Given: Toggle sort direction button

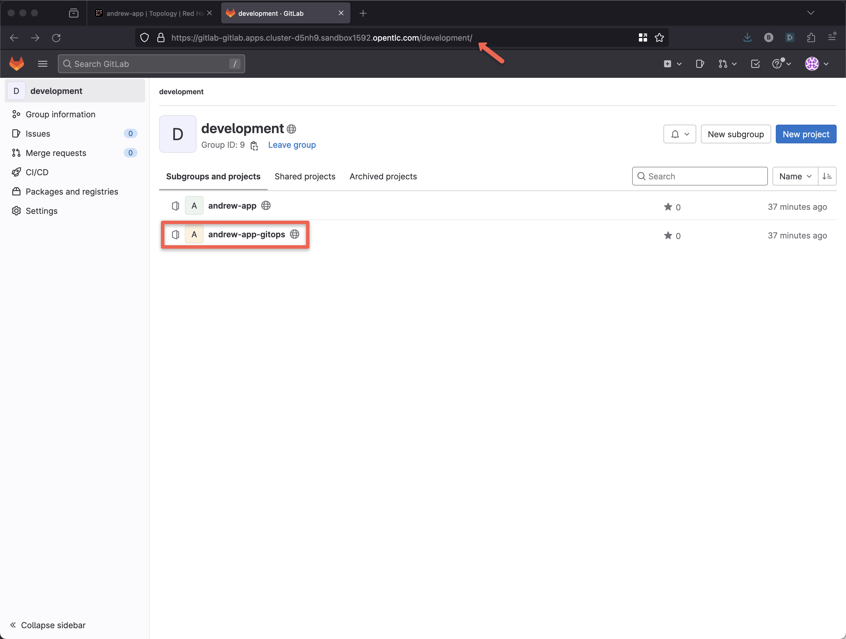Looking at the screenshot, I should coord(827,176).
